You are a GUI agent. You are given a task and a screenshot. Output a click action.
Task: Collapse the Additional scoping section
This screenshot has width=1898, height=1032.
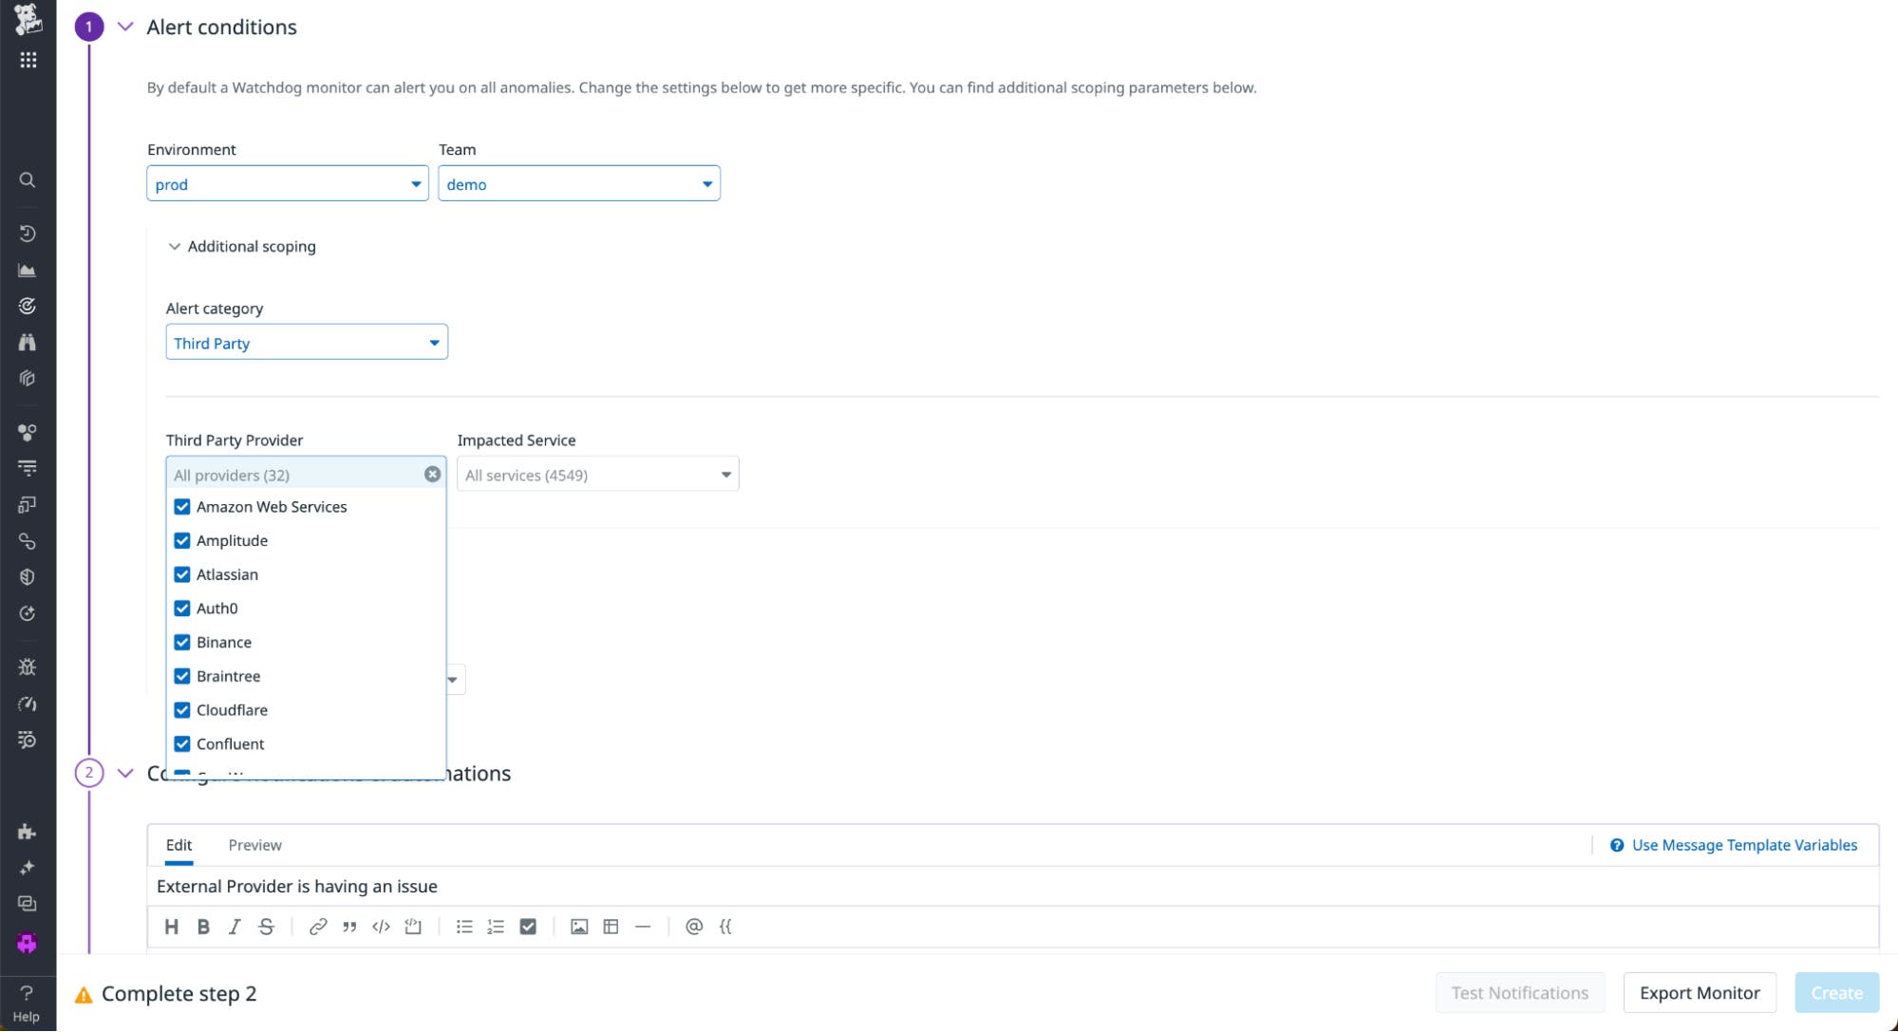[x=175, y=246]
